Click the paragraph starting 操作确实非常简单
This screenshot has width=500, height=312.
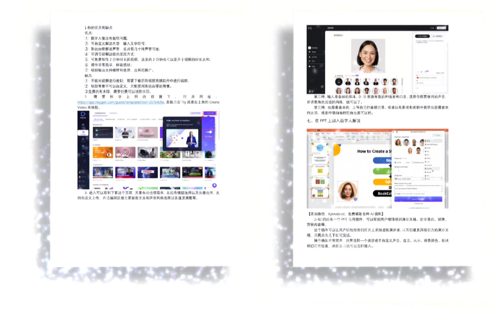377,243
